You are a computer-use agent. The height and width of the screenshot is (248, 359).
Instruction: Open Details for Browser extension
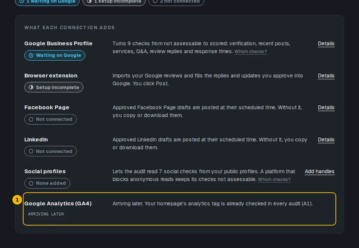pyautogui.click(x=326, y=76)
